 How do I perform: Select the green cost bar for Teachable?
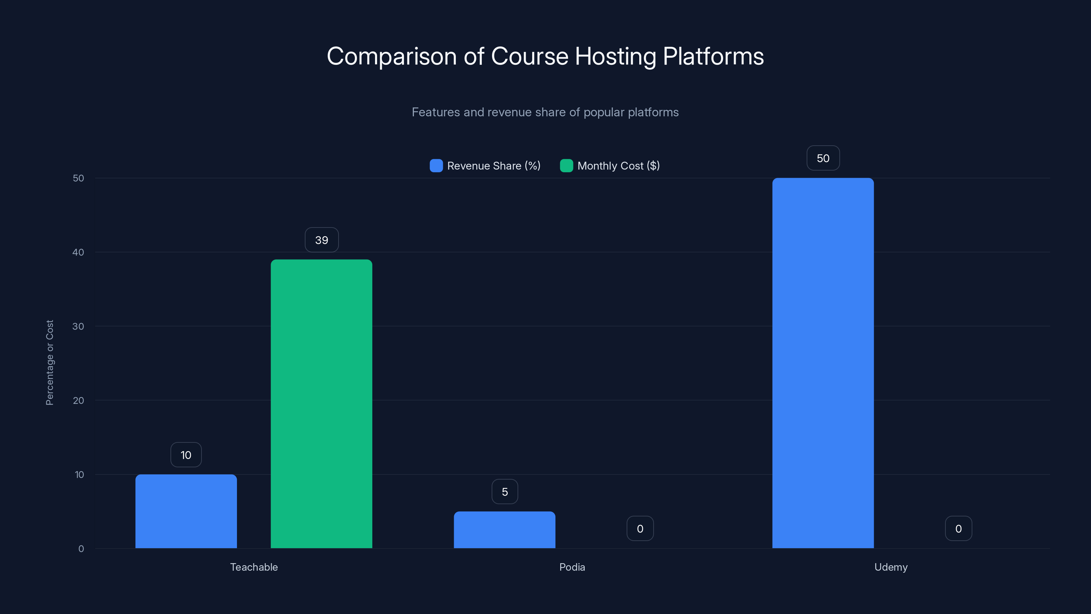(x=322, y=403)
